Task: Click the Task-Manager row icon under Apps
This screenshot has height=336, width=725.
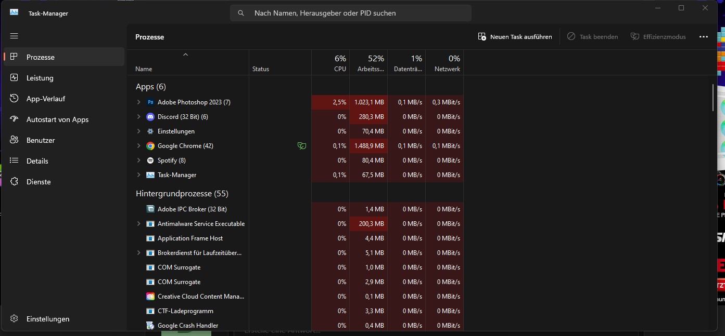Action: (x=150, y=175)
